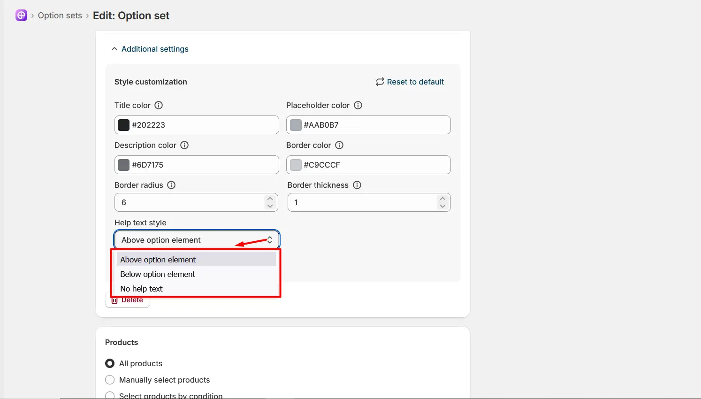Go to Option sets breadcrumb link
Image resolution: width=701 pixels, height=399 pixels.
pos(60,15)
